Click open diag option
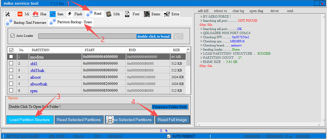This screenshot has height=139, width=327. [256, 11]
